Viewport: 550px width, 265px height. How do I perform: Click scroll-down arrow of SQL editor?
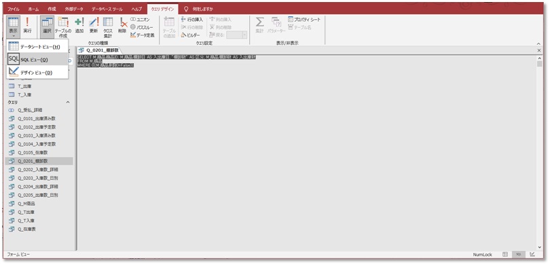(539, 248)
